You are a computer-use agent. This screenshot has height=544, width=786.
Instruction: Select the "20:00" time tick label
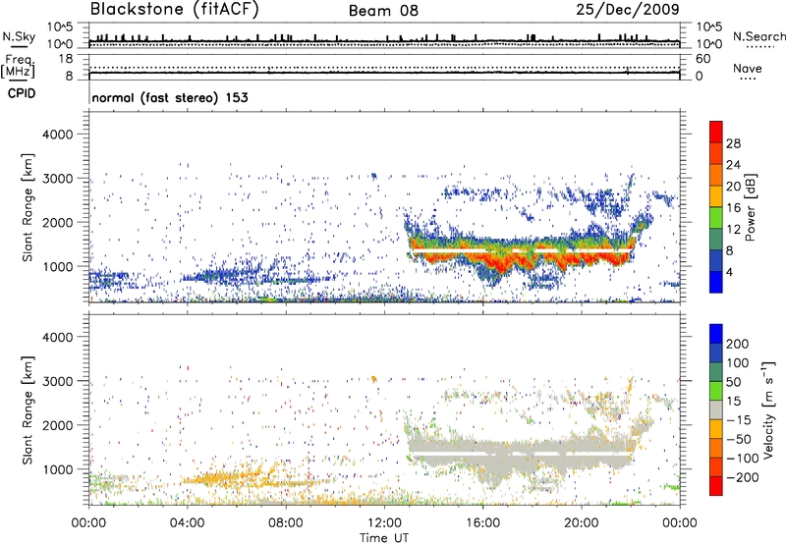(x=581, y=523)
